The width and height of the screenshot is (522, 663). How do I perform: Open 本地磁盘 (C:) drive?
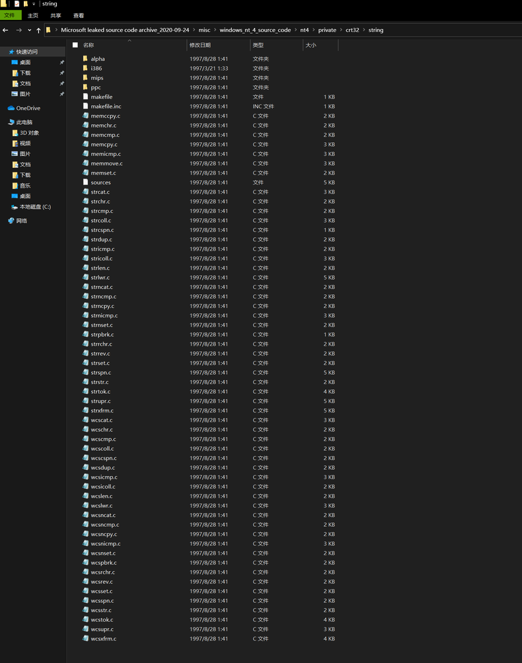coord(35,207)
